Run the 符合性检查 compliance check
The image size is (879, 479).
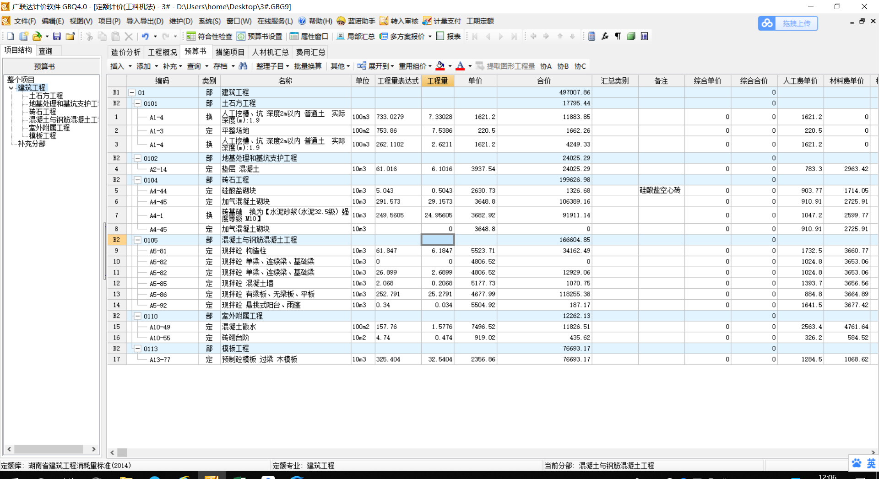[x=209, y=36]
